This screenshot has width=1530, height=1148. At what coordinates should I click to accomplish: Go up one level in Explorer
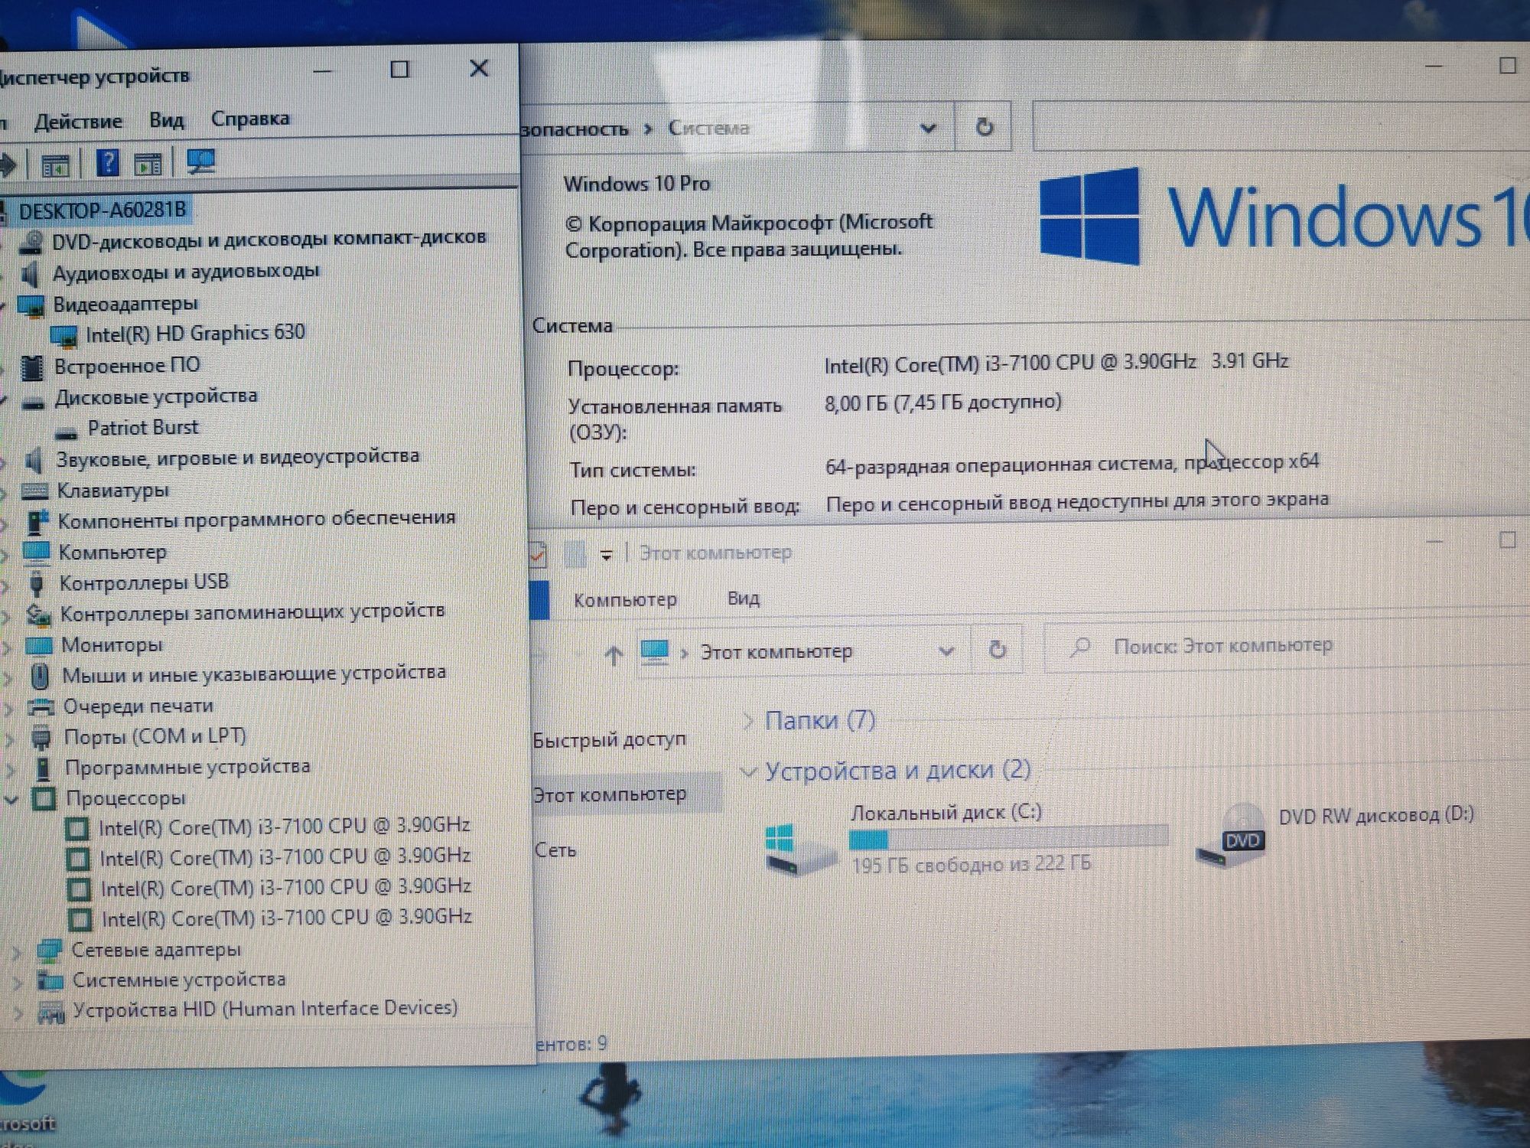tap(613, 654)
